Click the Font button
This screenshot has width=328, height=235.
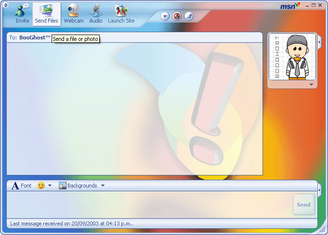click(22, 186)
